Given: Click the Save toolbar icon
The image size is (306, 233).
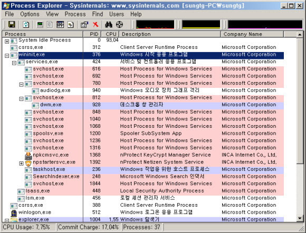Looking at the screenshot, I should 12,25.
